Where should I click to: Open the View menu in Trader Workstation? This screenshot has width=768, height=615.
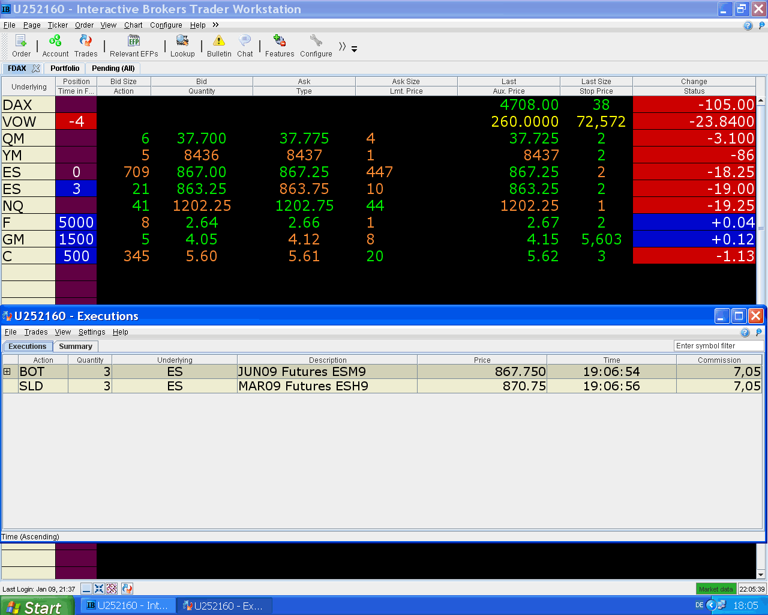coord(109,25)
